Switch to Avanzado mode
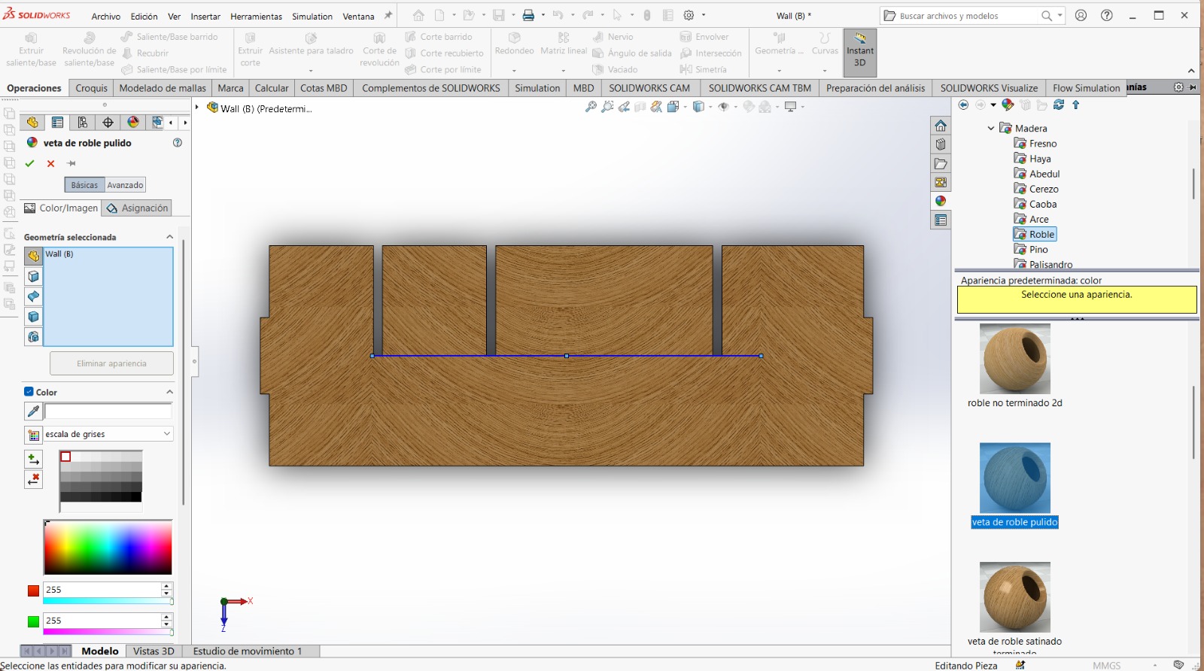The image size is (1204, 671). coord(125,185)
